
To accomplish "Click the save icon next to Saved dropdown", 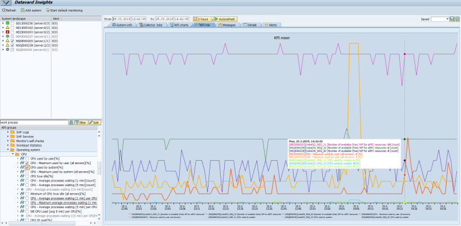I will coord(452,19).
